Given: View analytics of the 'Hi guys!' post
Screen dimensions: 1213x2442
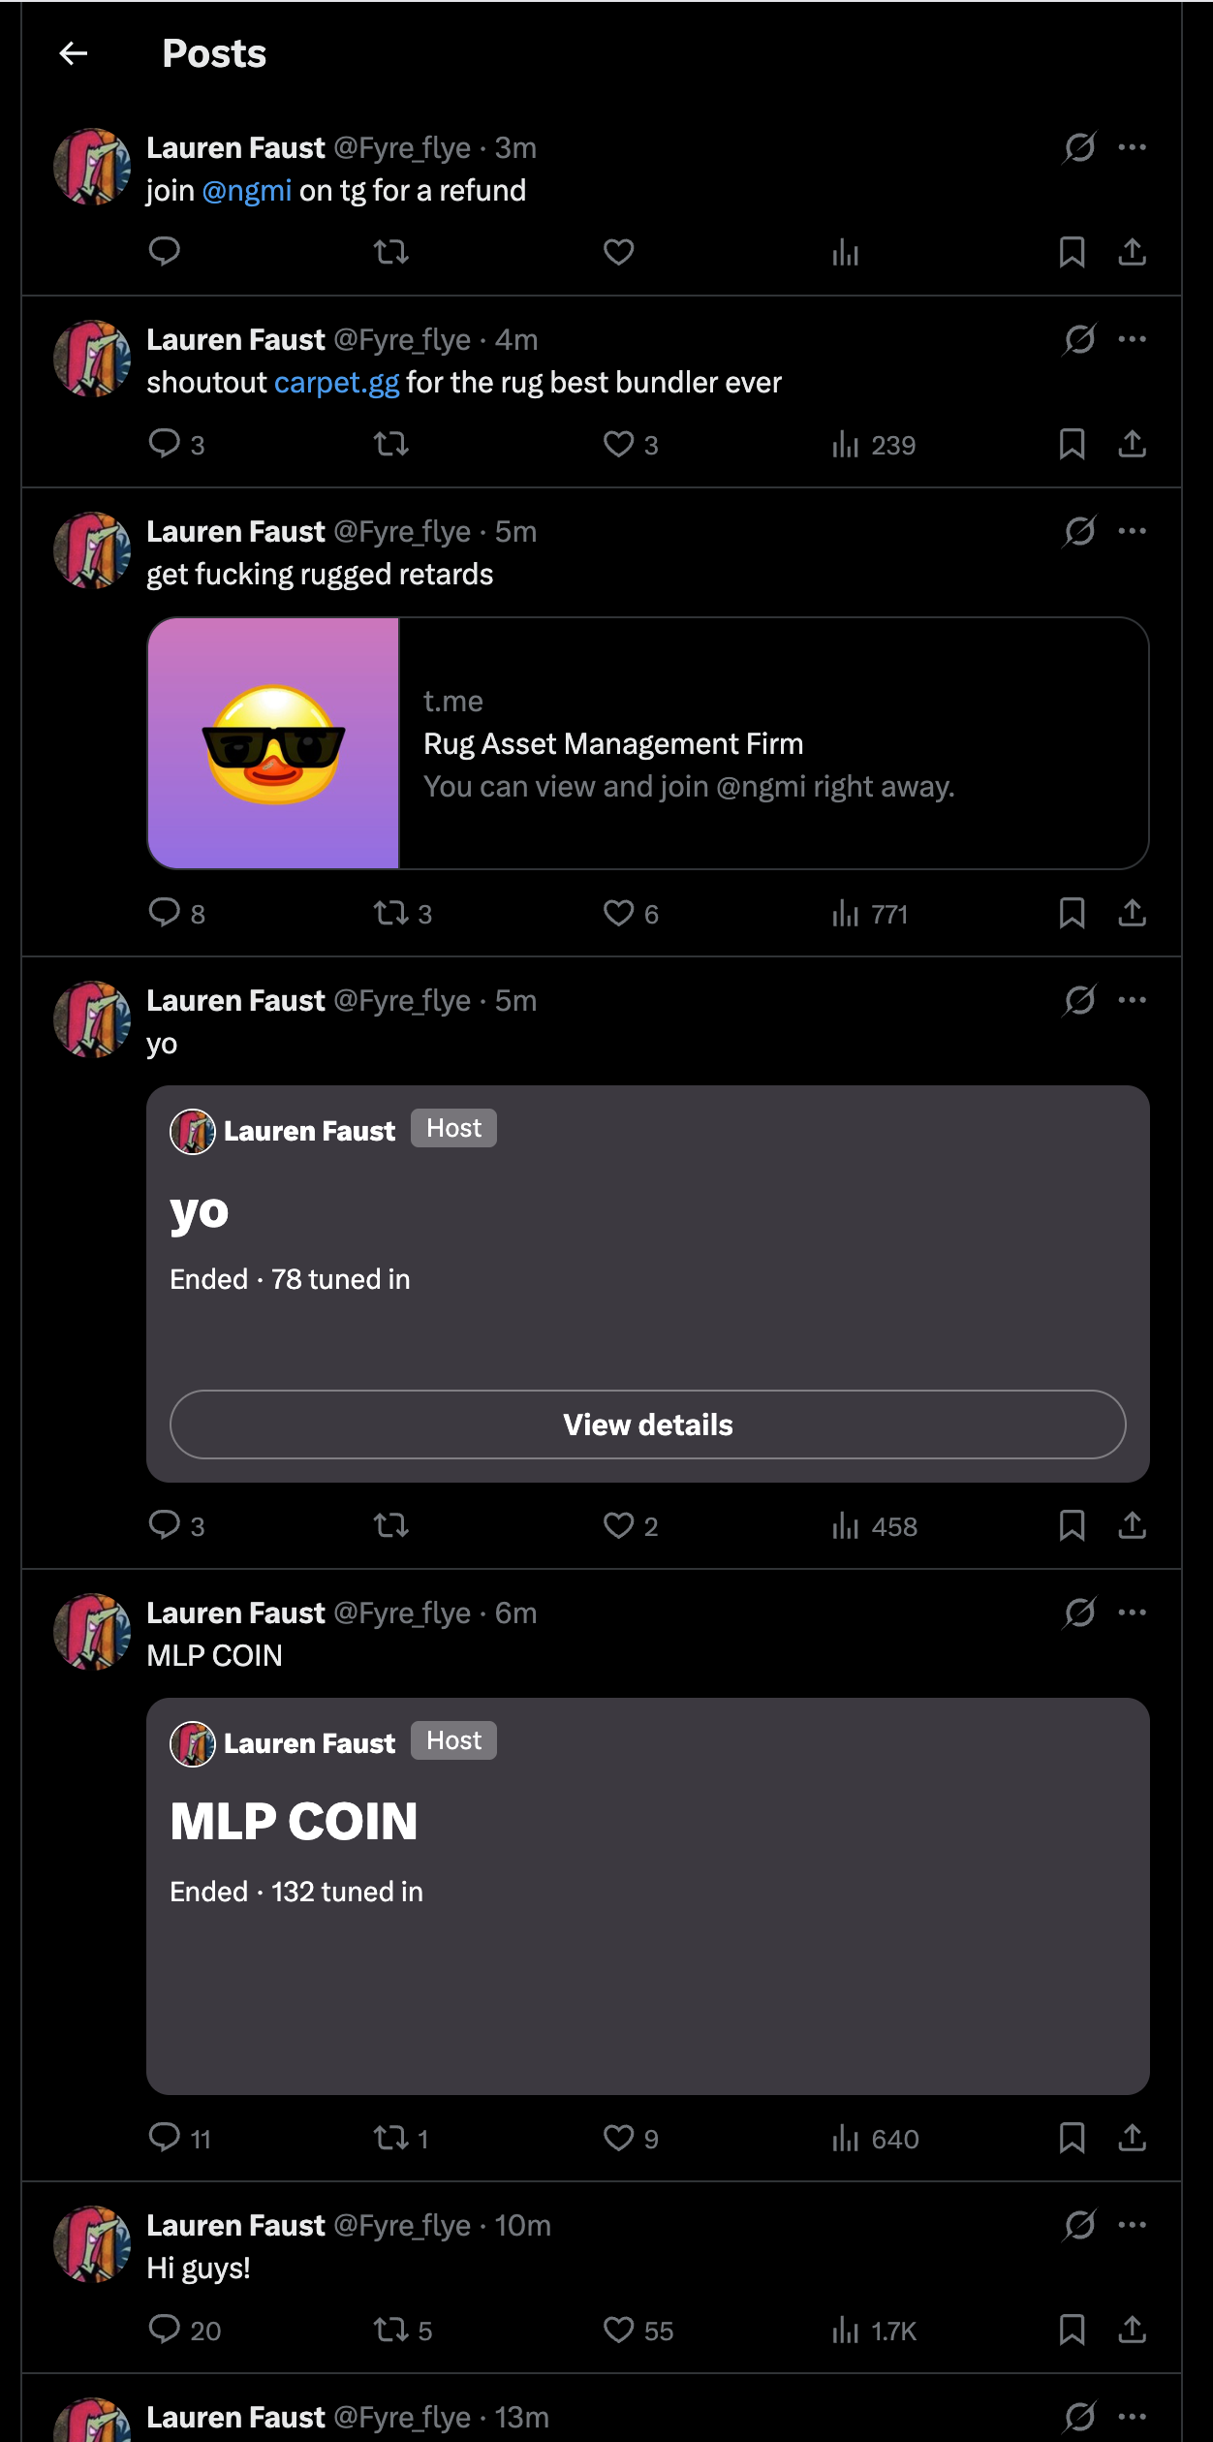Looking at the screenshot, I should 874,2330.
